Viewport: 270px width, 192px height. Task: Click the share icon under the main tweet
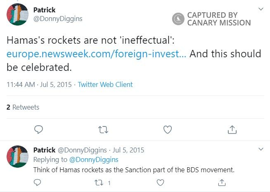pos(232,130)
